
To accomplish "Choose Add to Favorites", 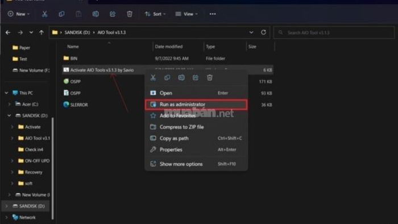I will (196, 115).
